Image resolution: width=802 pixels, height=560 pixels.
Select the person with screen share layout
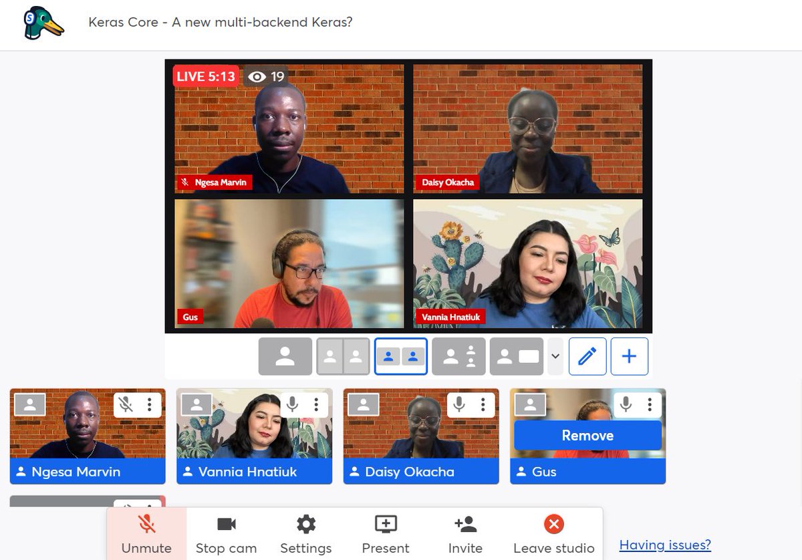click(x=517, y=356)
